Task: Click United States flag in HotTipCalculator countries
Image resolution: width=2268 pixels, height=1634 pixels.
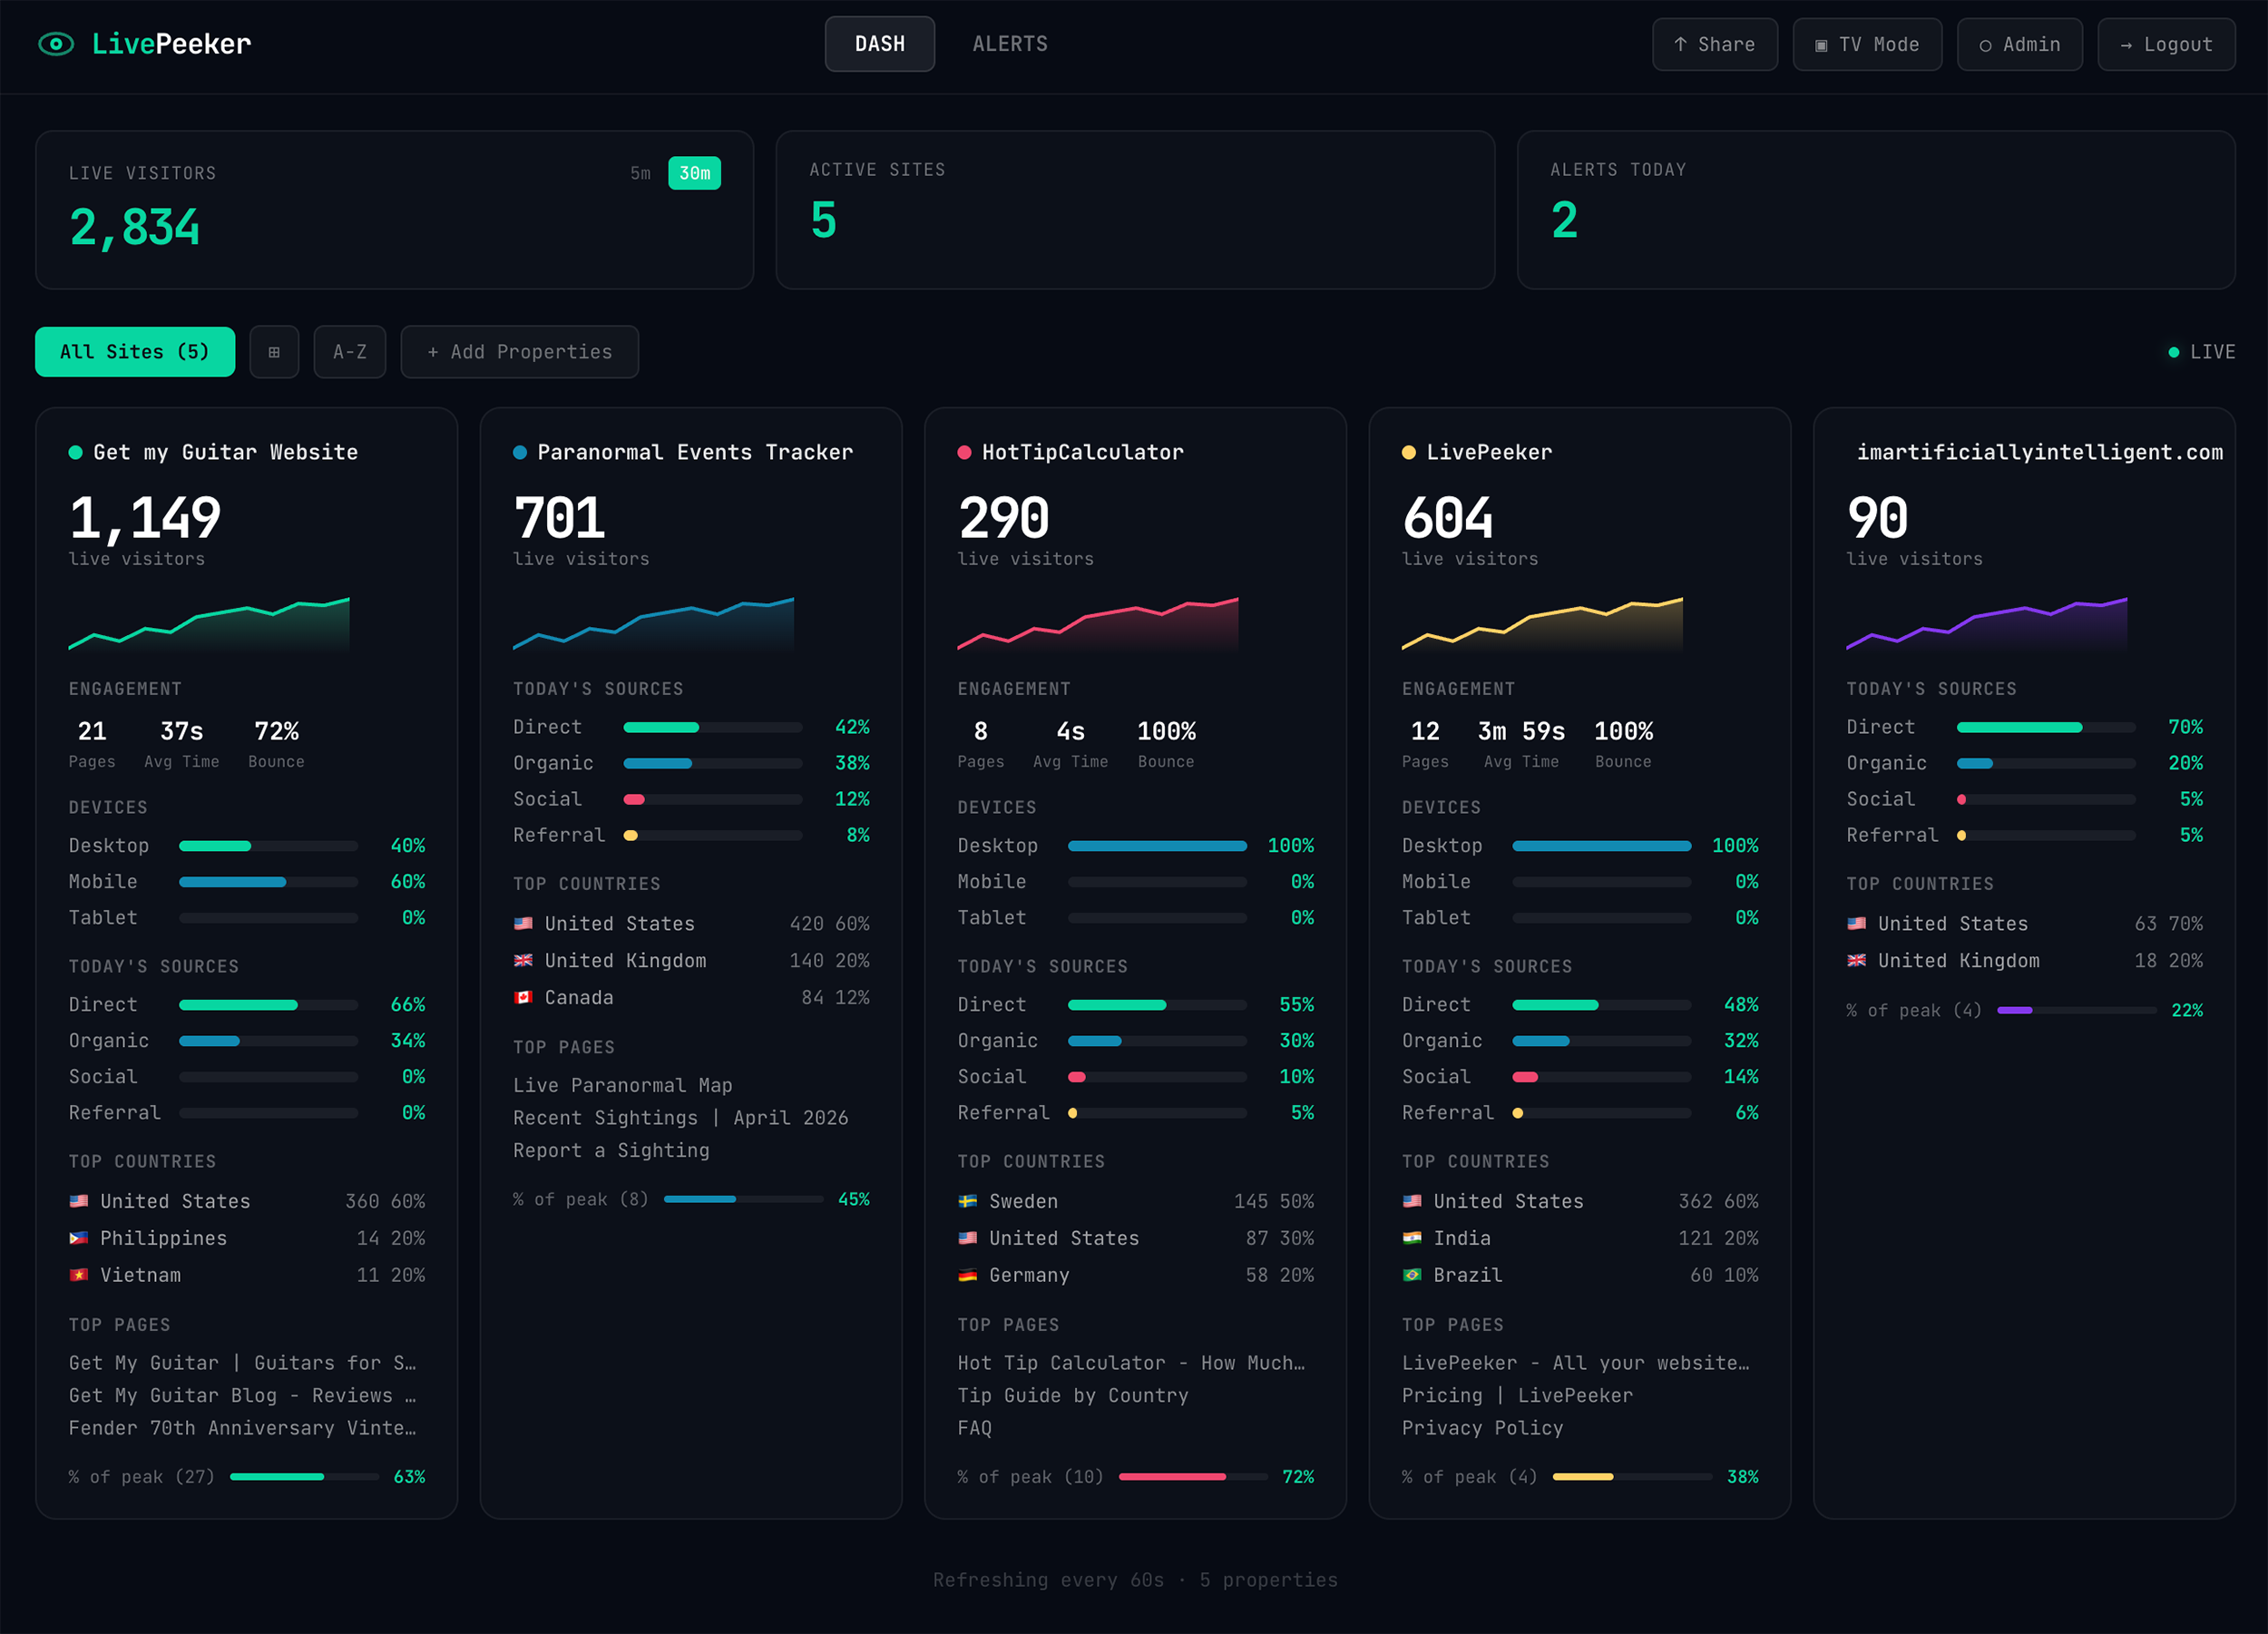Action: coord(967,1238)
